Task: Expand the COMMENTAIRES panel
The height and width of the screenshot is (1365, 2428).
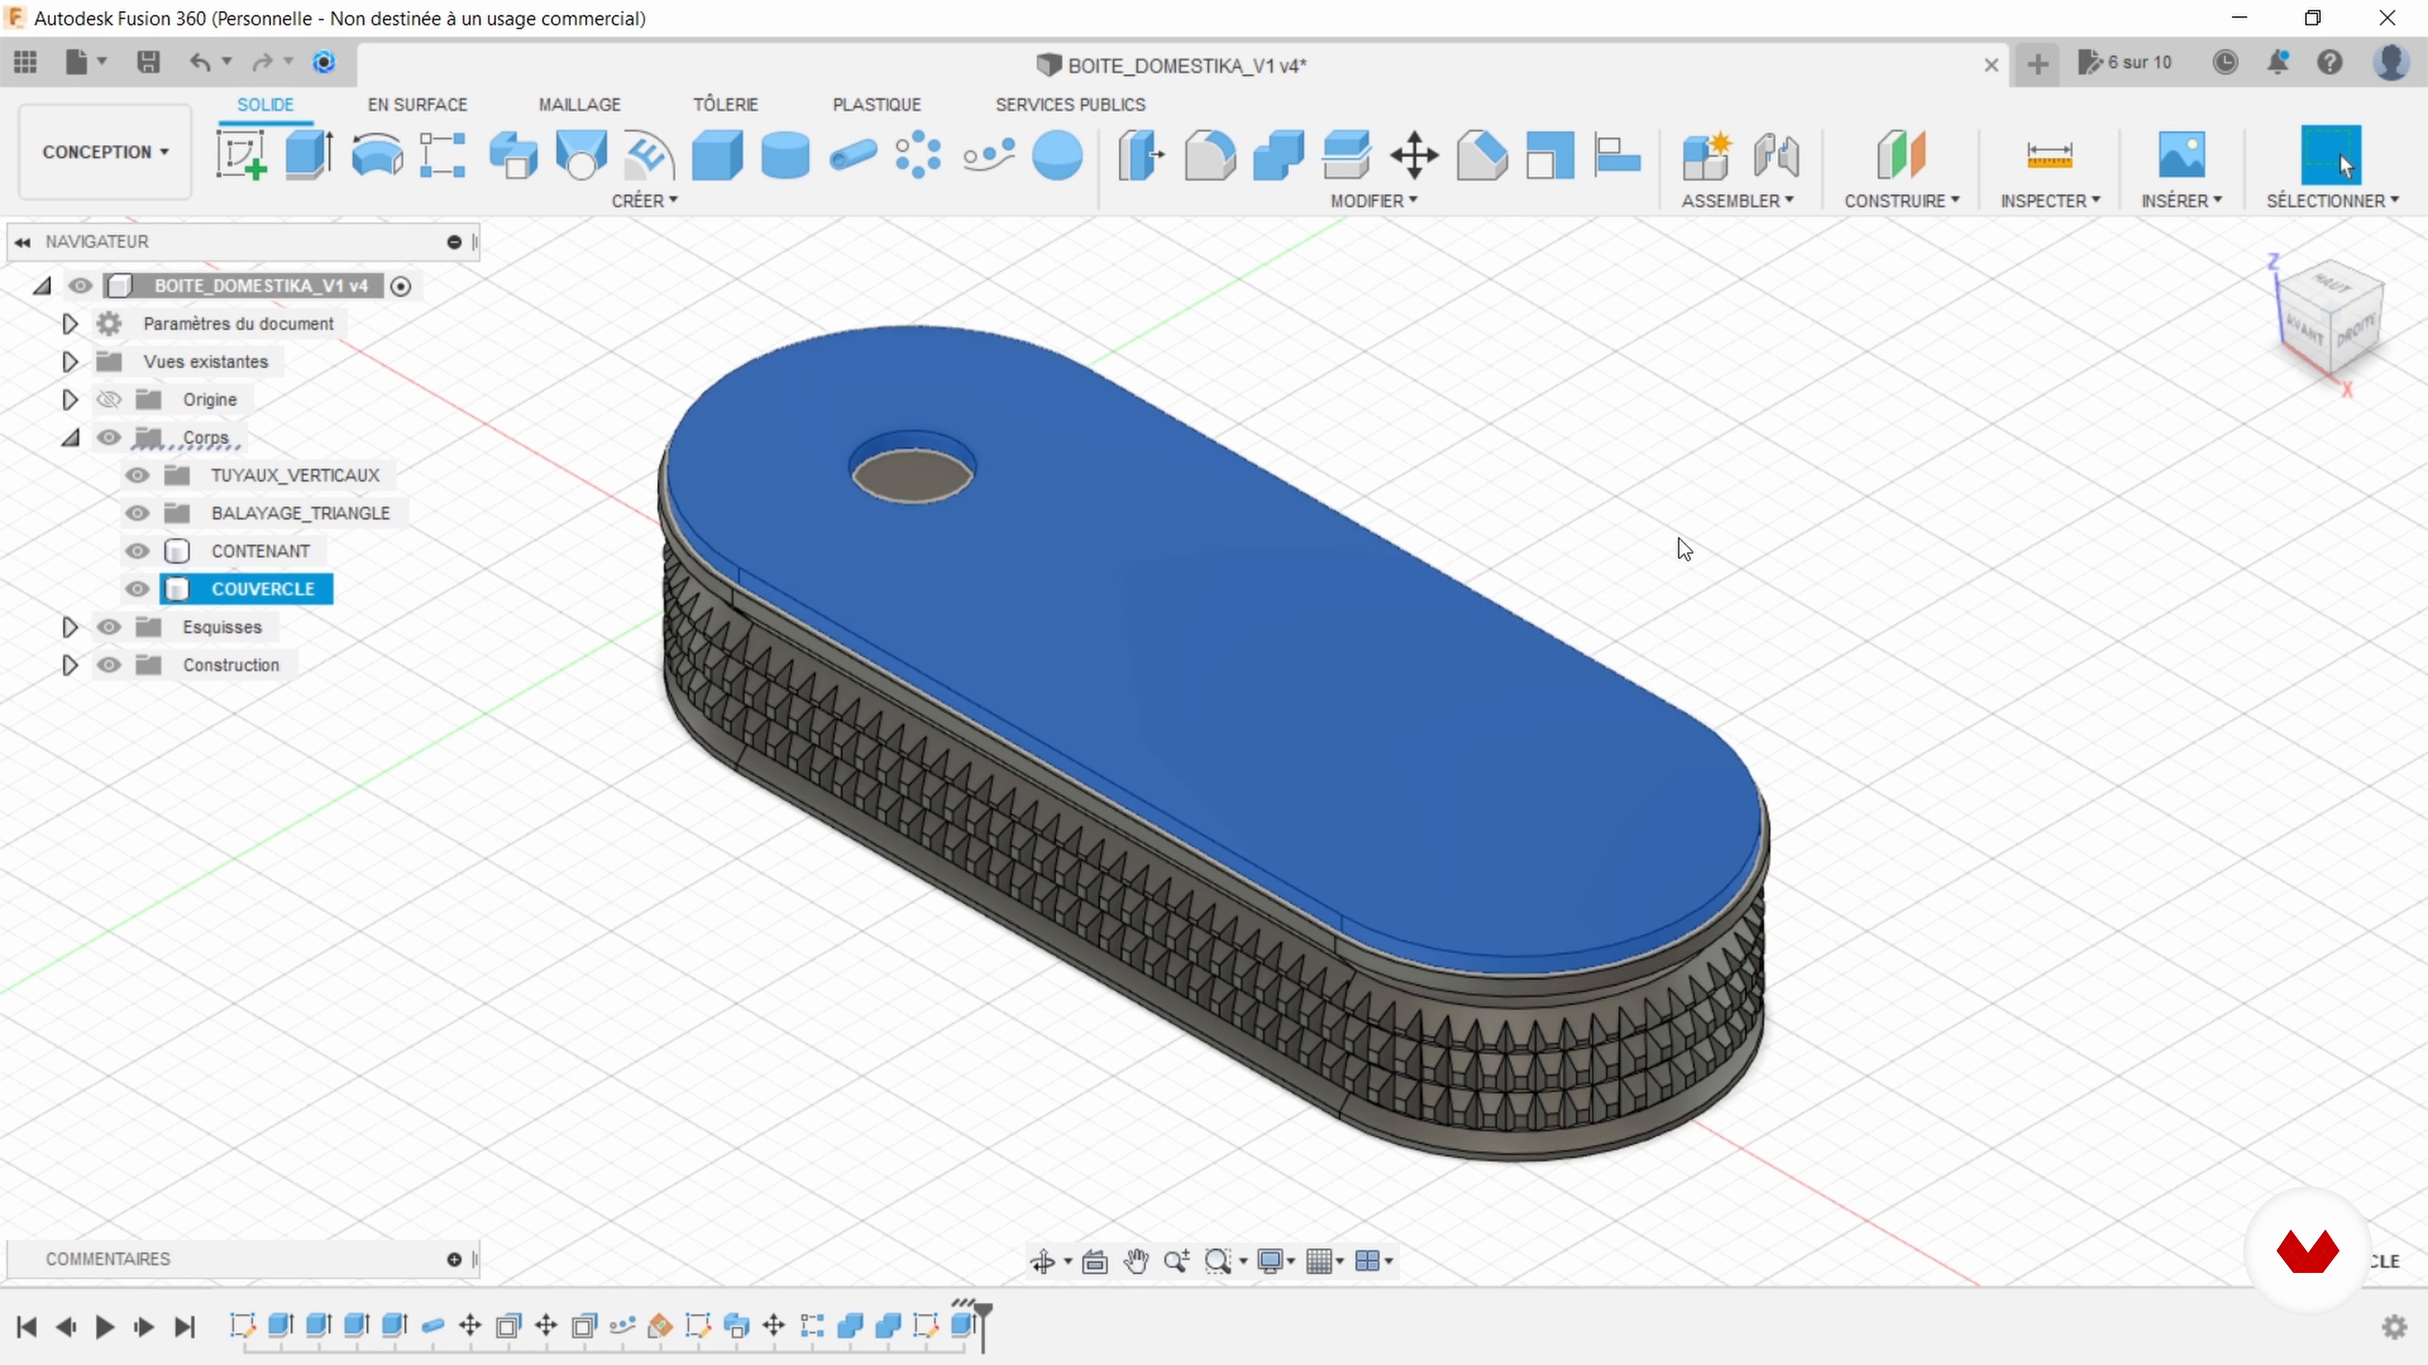Action: click(455, 1259)
